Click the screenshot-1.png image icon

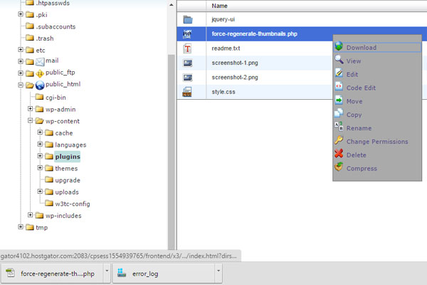188,63
